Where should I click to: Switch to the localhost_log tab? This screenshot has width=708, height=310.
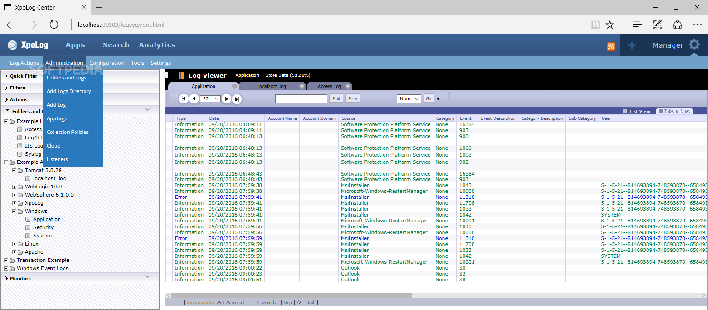pyautogui.click(x=272, y=86)
